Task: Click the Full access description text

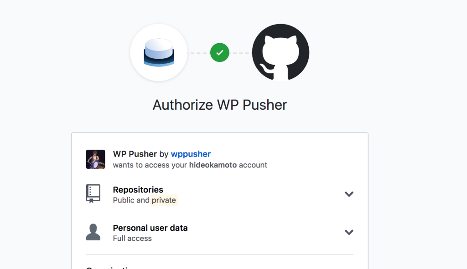Action: [132, 238]
